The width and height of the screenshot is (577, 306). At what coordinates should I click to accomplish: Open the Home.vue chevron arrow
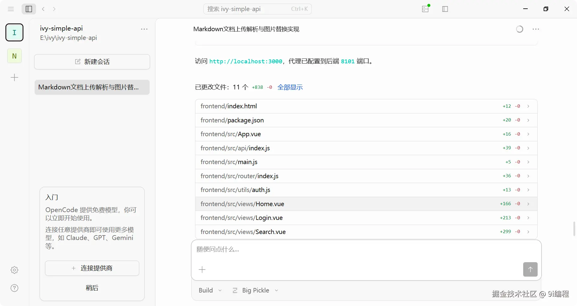(x=528, y=204)
